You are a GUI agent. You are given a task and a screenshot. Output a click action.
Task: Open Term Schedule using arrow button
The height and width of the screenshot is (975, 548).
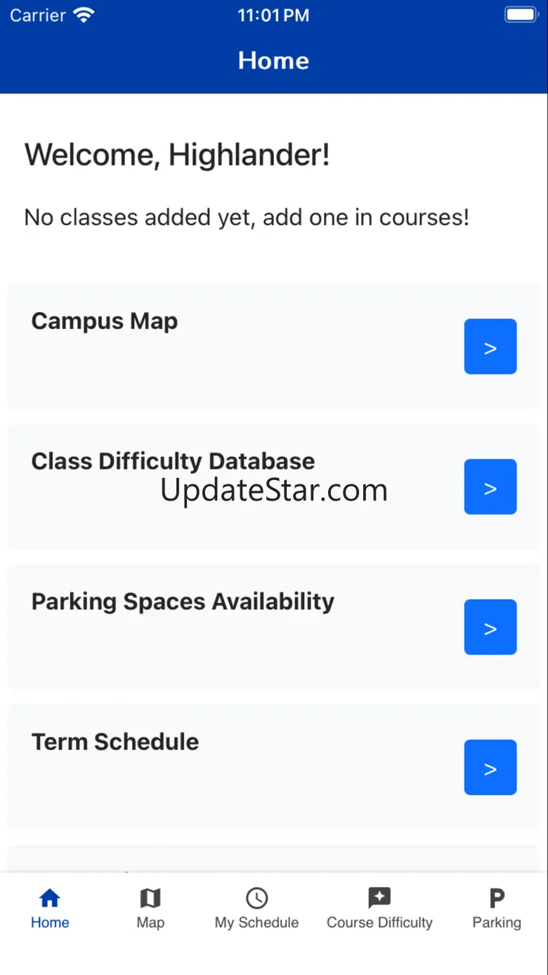[490, 768]
